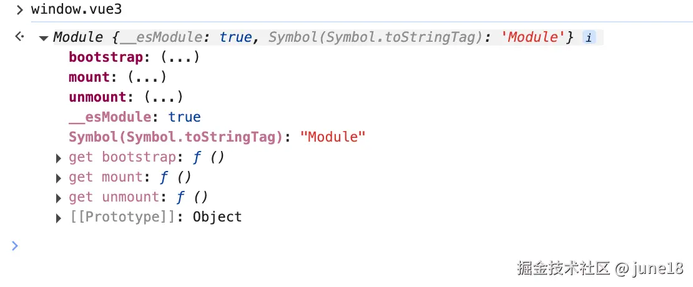Expand the get unmount getter
Viewport: 693px width, 287px height.
tap(59, 198)
